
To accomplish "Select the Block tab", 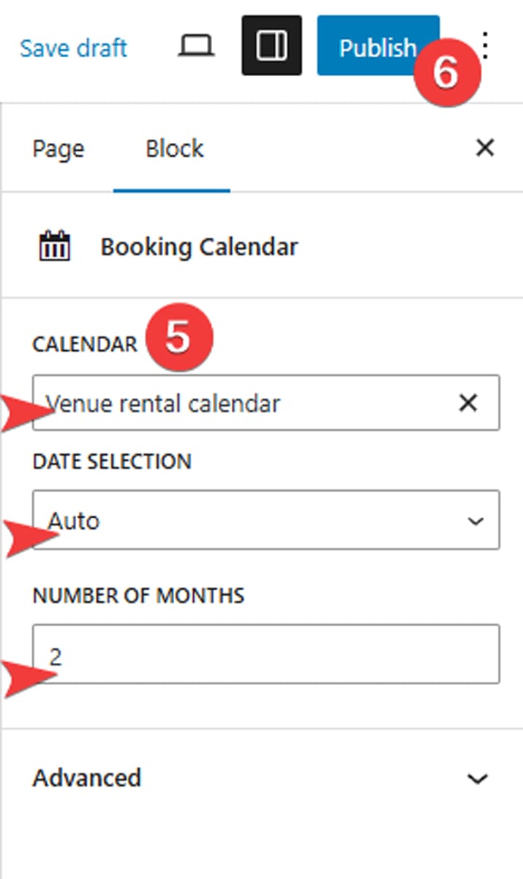I will 174,149.
